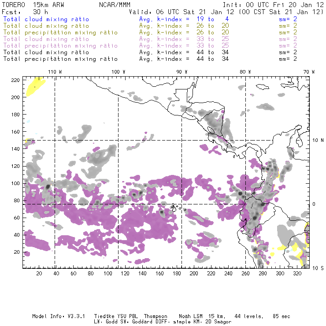Click the y-axis tick label '60'
326x326 pixels.
pyautogui.click(x=17, y=218)
